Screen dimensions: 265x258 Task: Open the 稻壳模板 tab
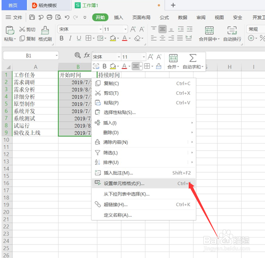(x=49, y=6)
